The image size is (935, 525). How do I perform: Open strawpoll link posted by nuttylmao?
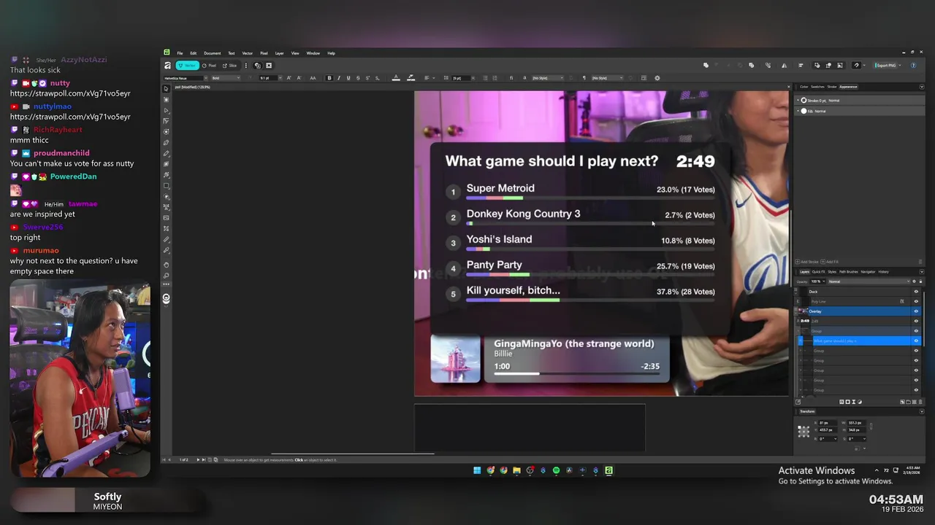coord(70,117)
